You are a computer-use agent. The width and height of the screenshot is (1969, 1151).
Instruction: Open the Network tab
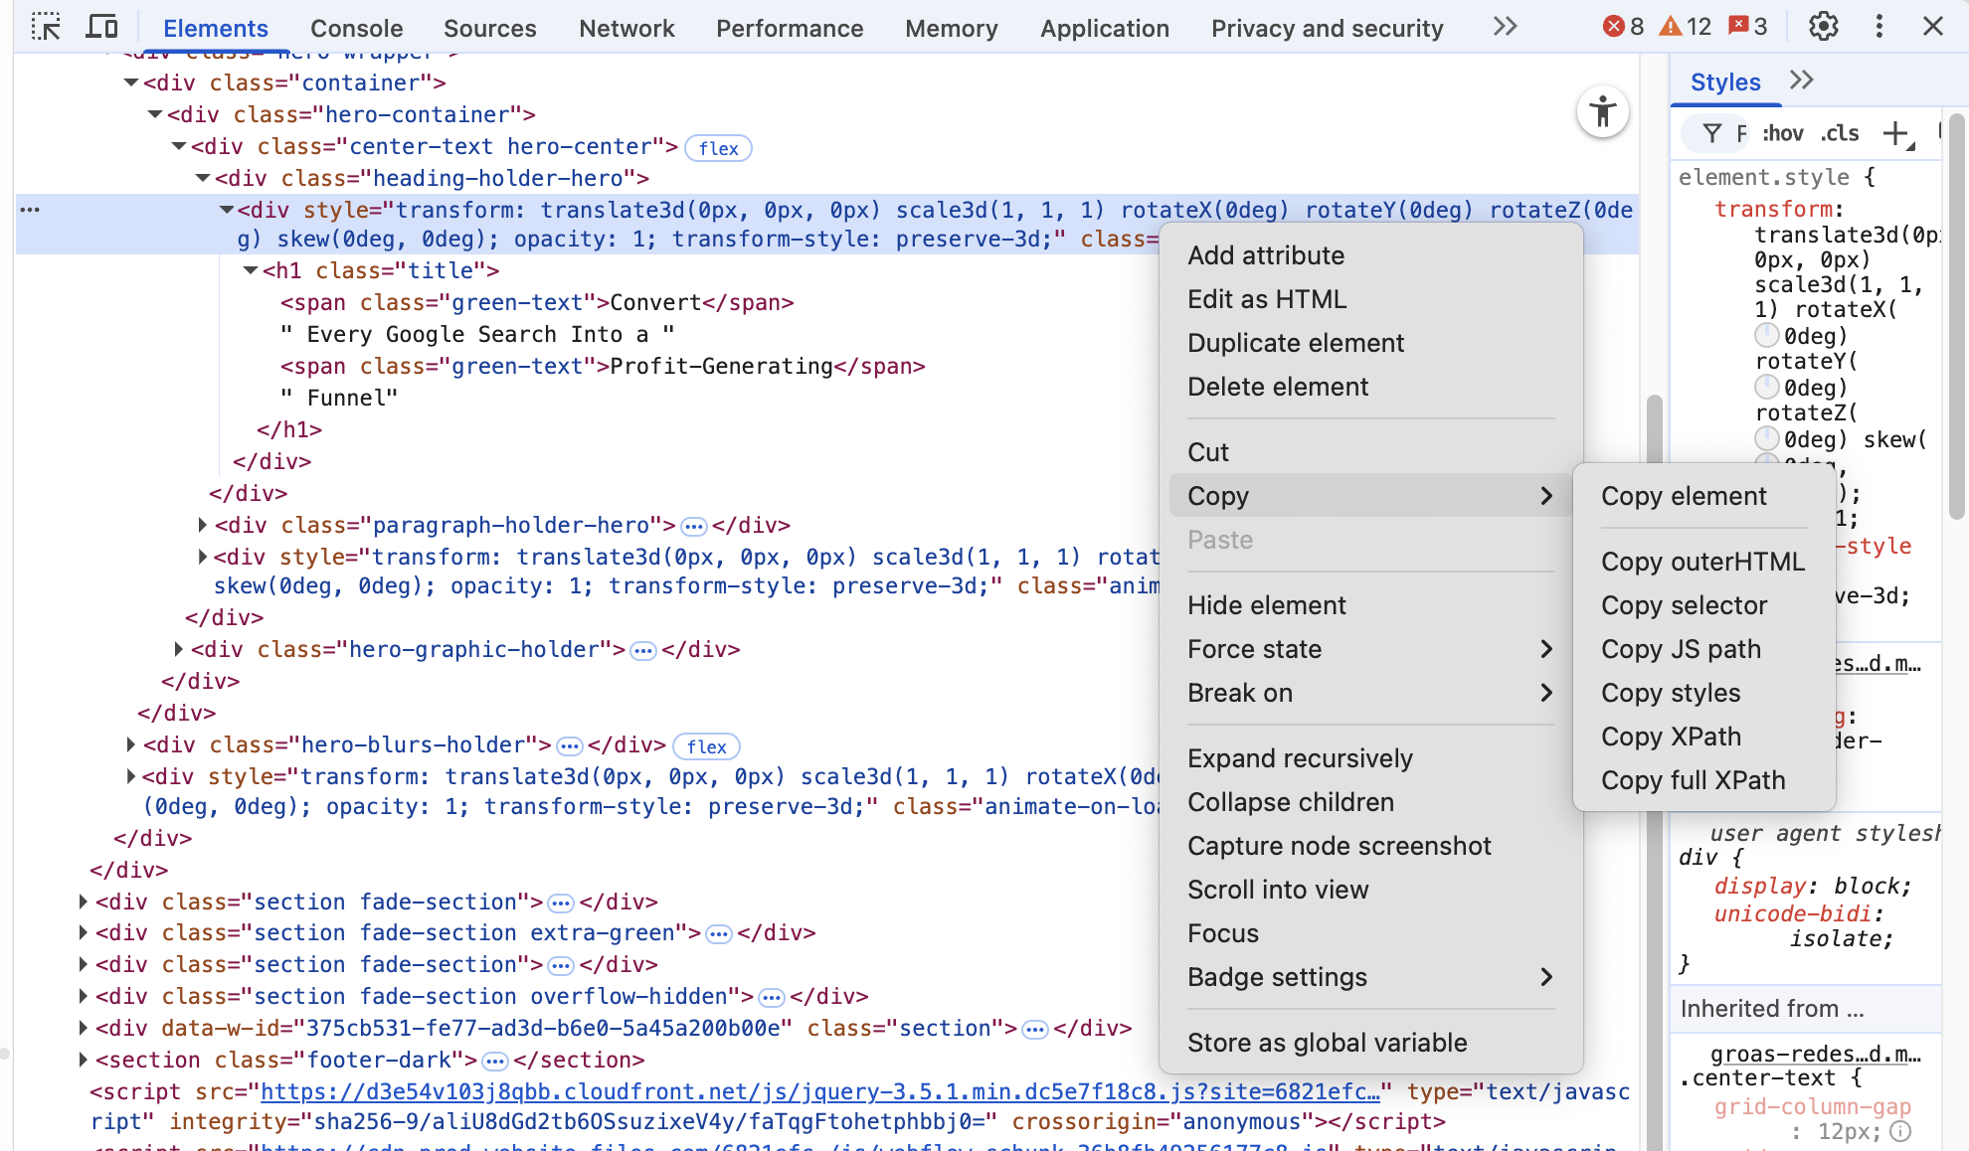(x=626, y=28)
